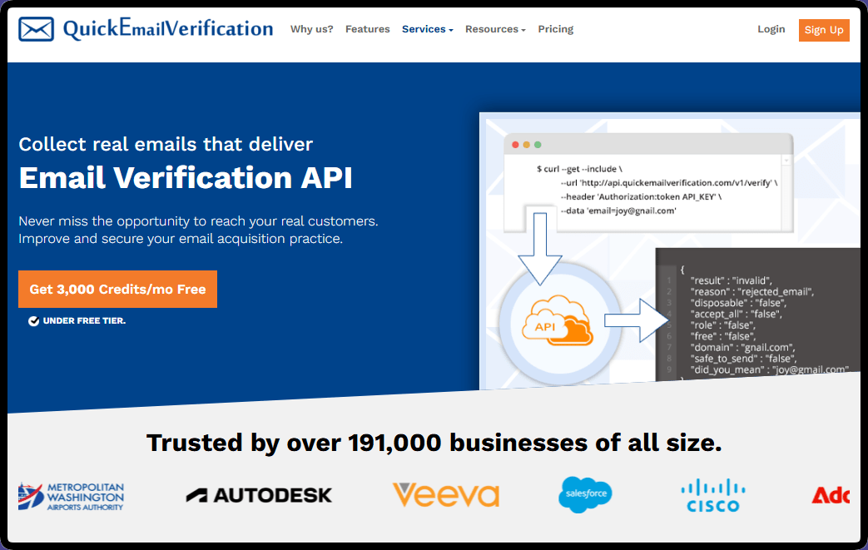Viewport: 868px width, 550px height.
Task: Click the "accept_all" : "false" JSON line
Action: pos(736,314)
